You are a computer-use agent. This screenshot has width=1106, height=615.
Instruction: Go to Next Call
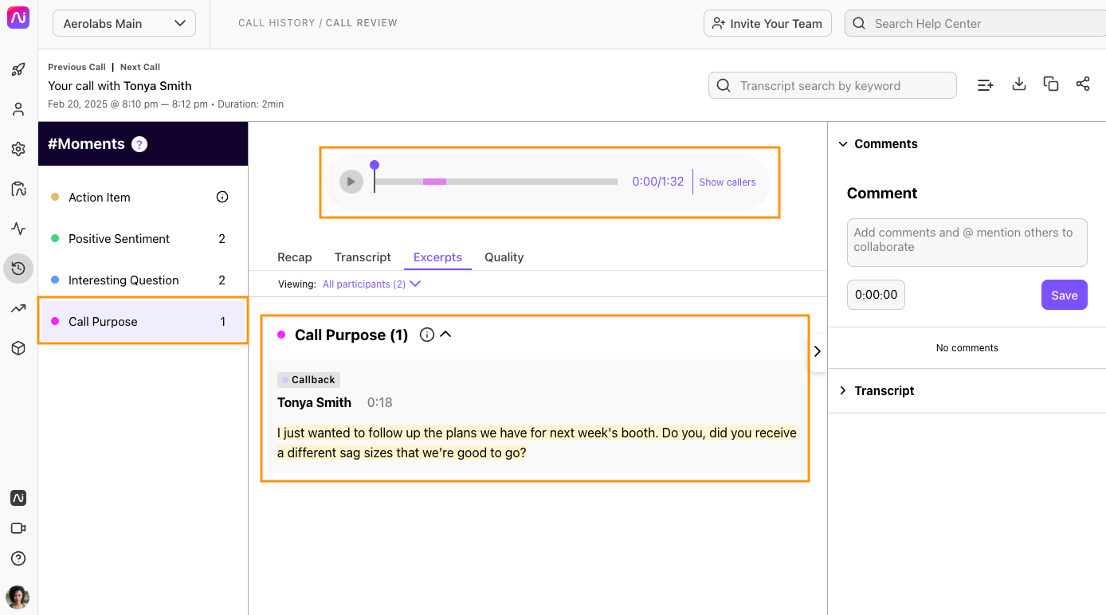[140, 67]
